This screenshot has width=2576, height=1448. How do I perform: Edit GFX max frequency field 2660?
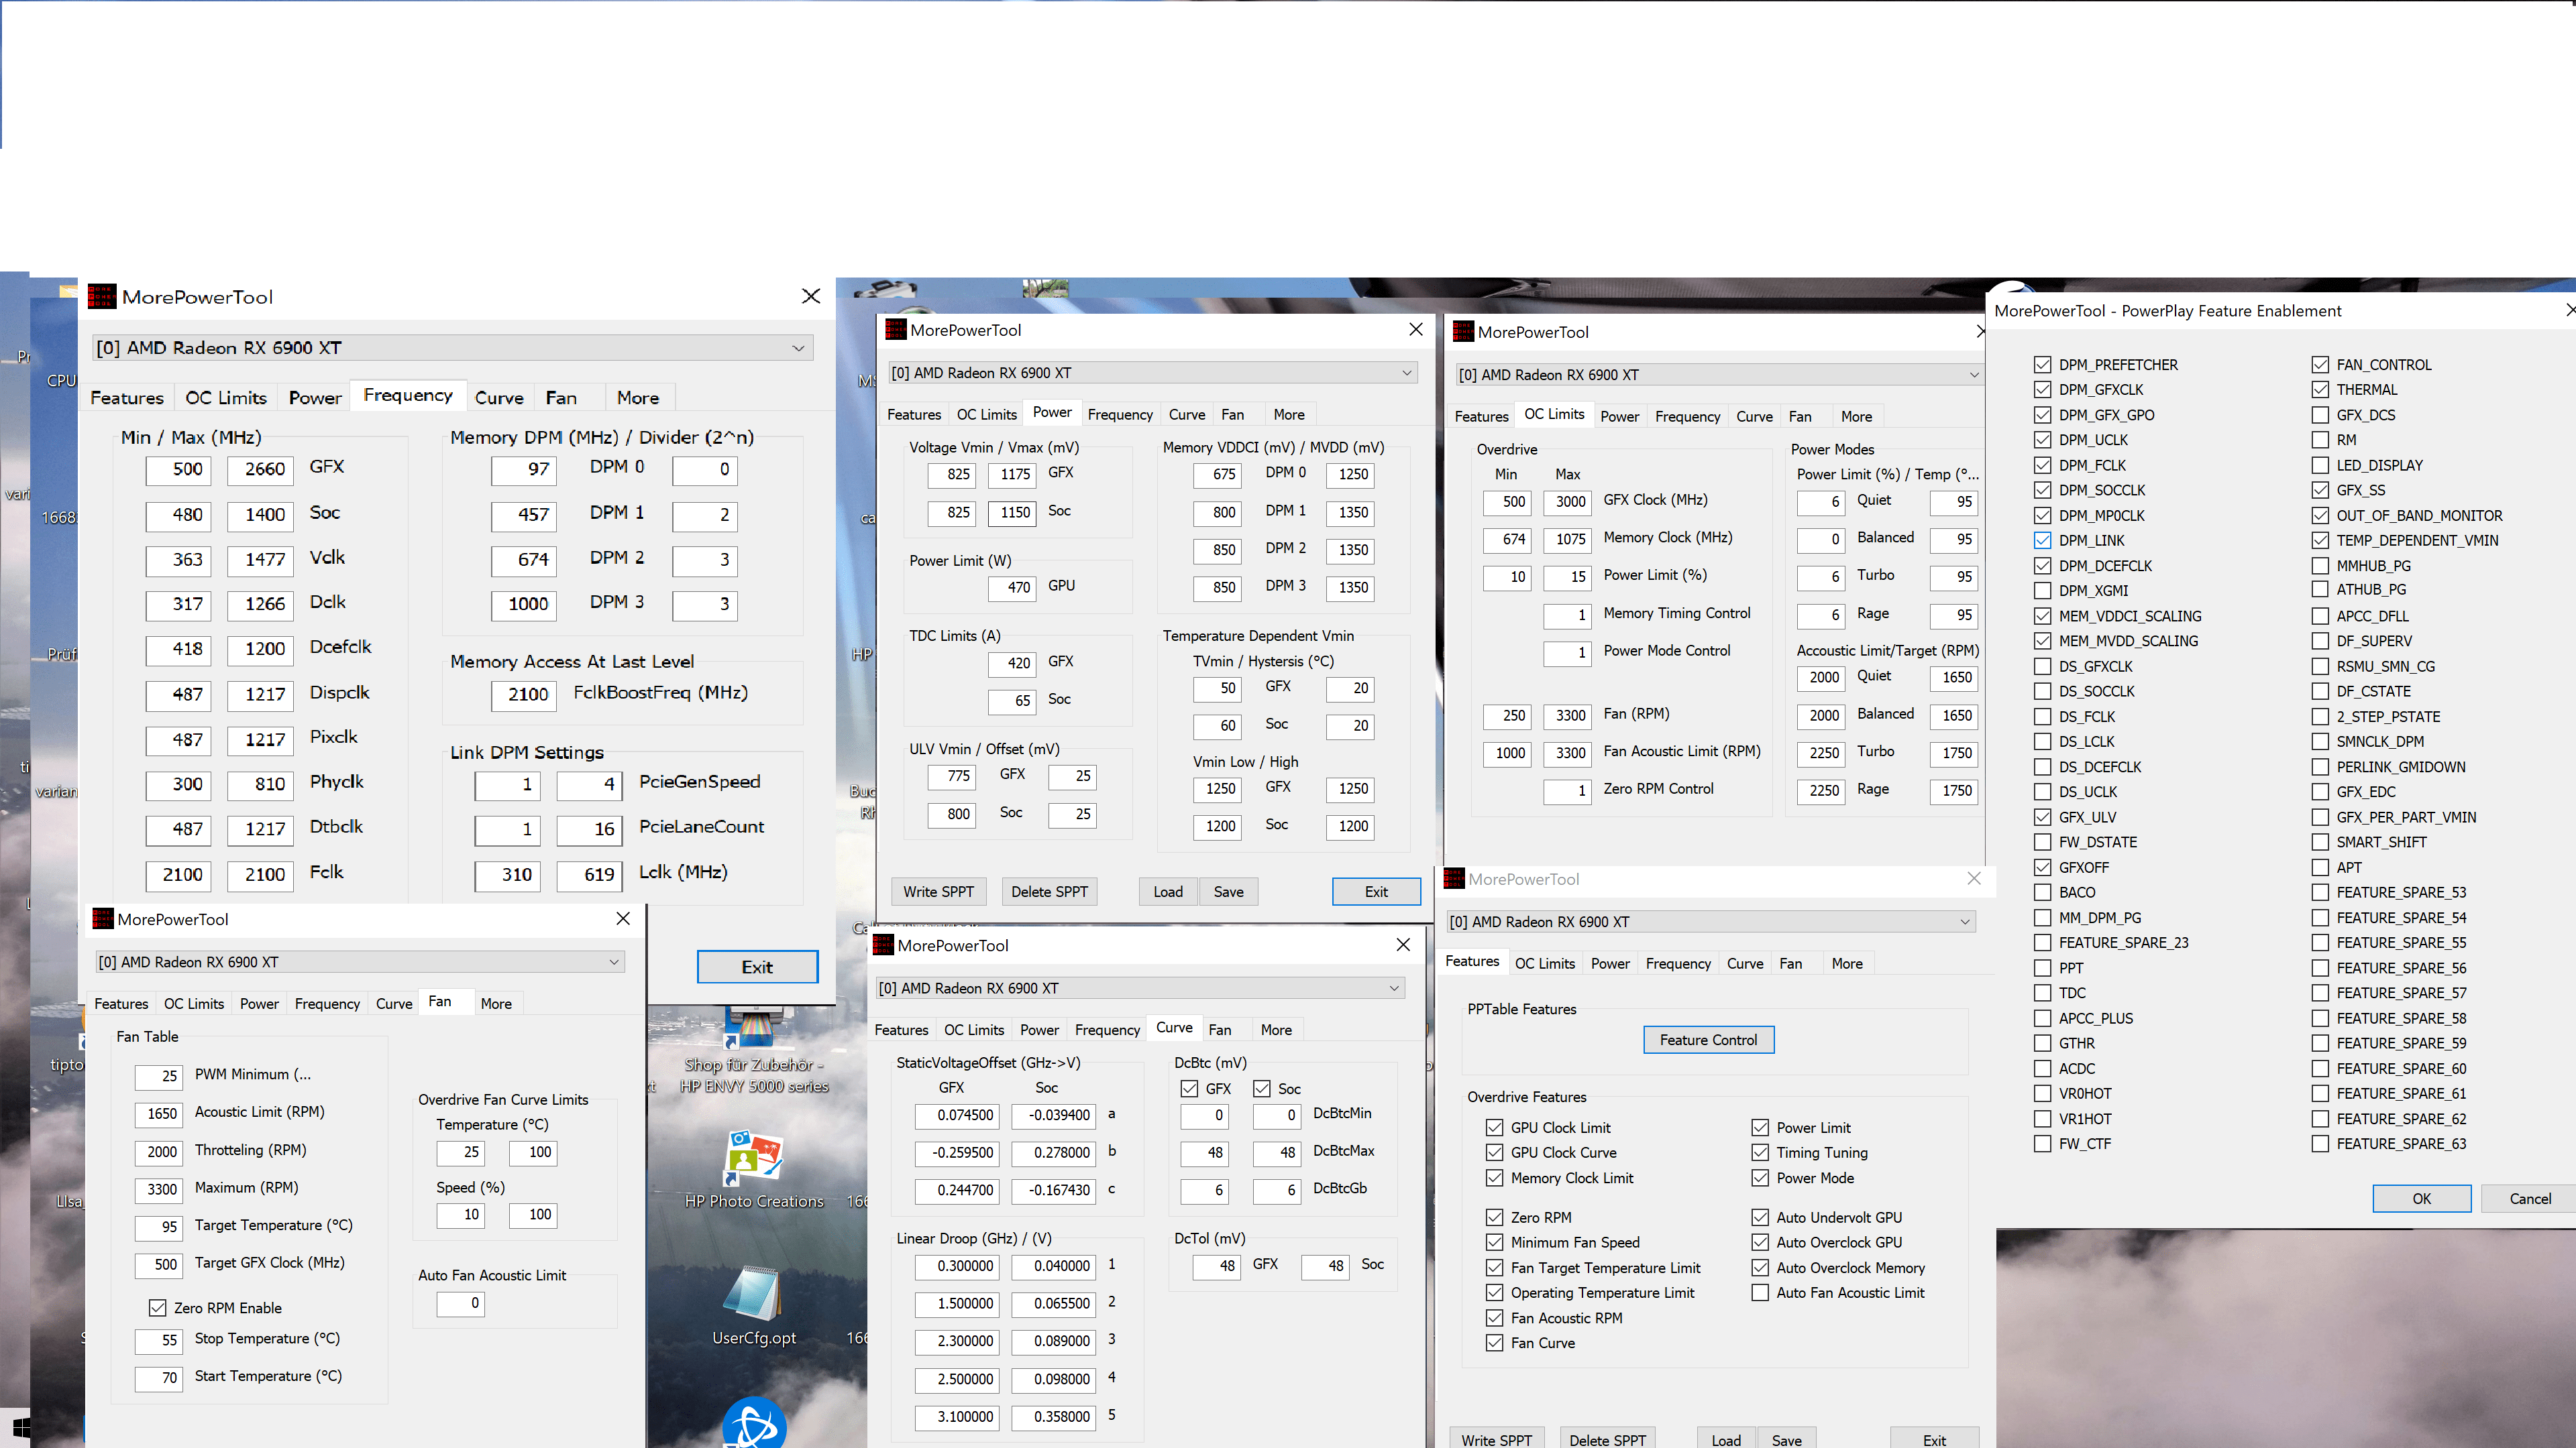click(260, 470)
